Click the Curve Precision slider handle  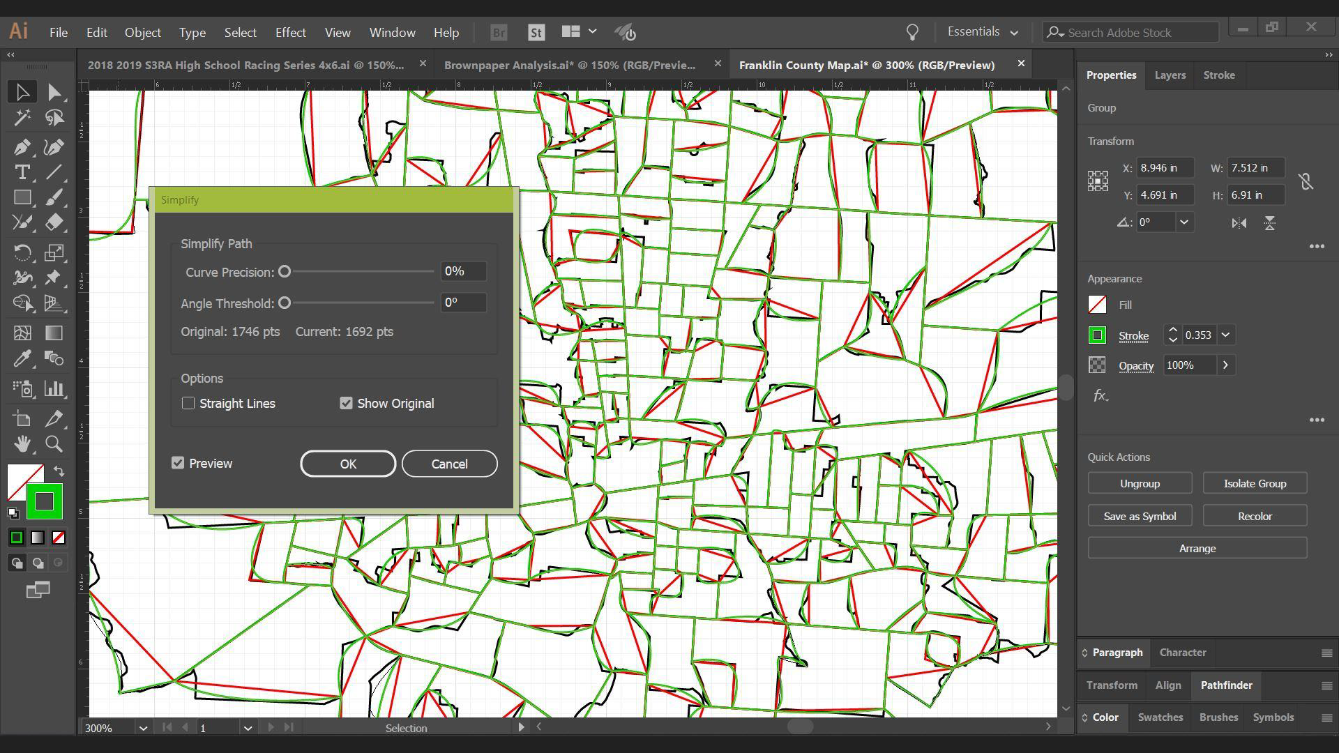[x=285, y=272]
